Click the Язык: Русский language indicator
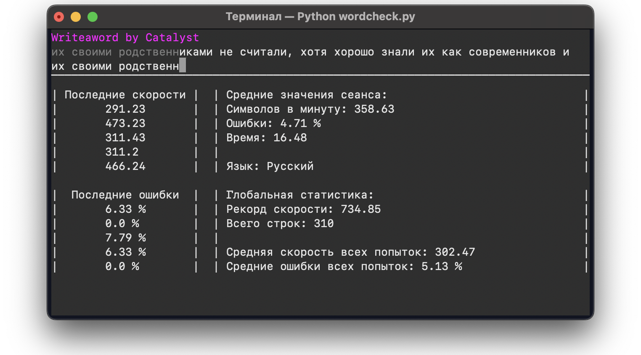Viewport: 641px width, 355px height. (269, 166)
